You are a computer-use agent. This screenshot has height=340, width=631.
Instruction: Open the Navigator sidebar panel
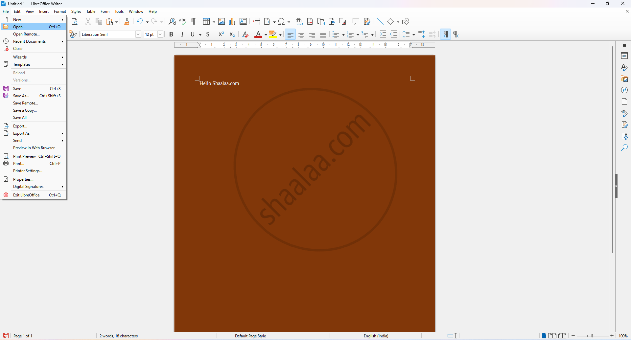tap(624, 90)
